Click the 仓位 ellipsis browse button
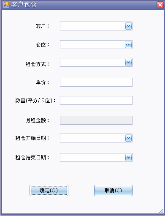 128,45
